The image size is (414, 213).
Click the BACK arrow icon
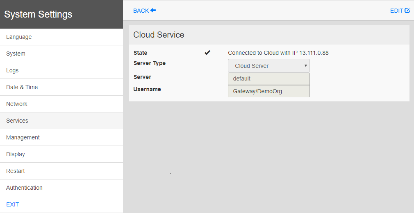[153, 11]
